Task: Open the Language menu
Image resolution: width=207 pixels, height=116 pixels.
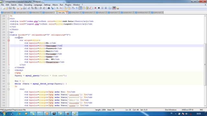Action: pos(38,5)
